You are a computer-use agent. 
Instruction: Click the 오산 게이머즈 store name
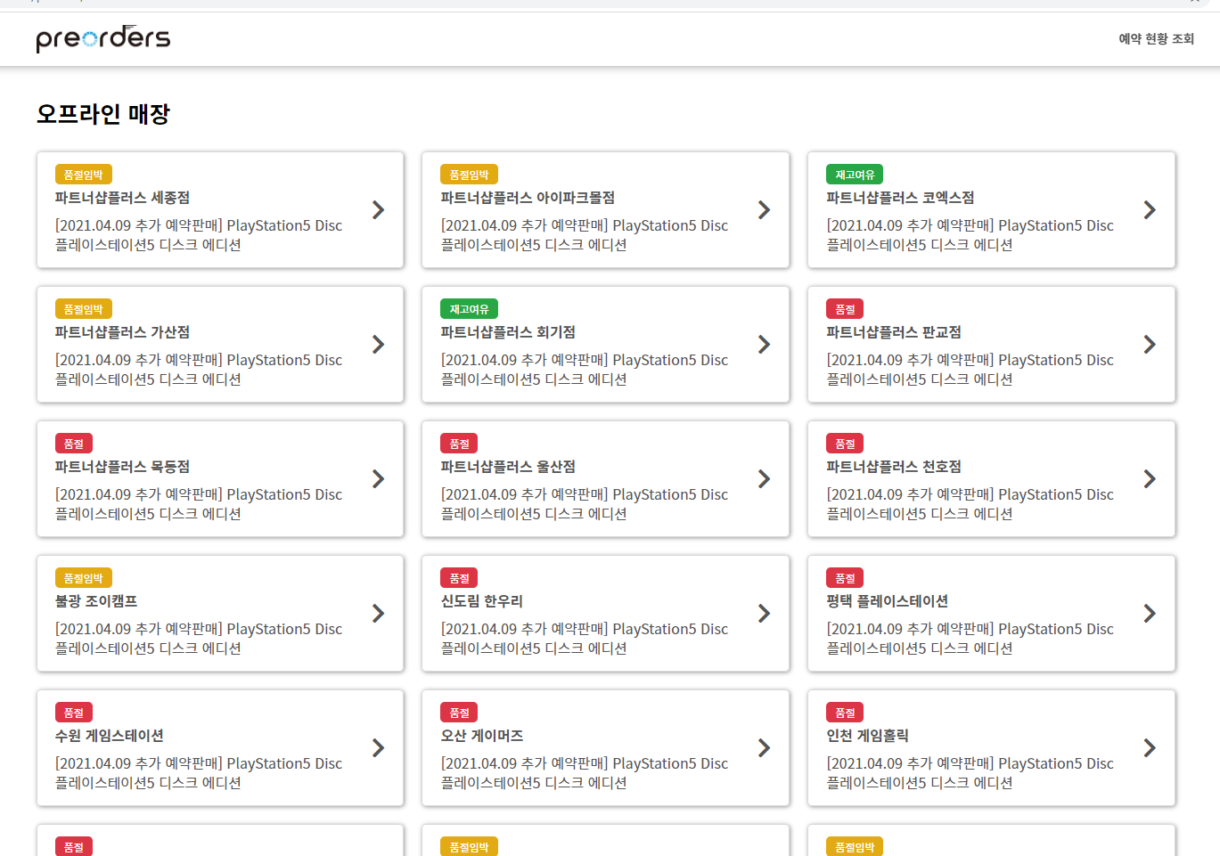[x=482, y=736]
